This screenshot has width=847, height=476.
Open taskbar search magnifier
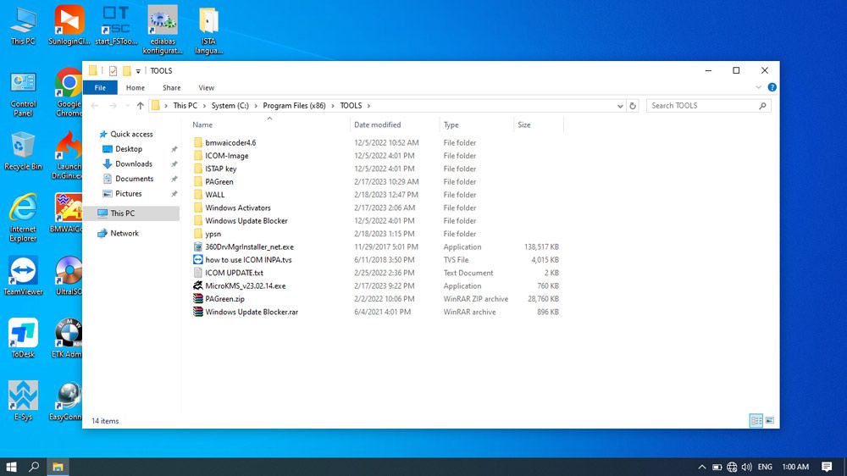pos(34,467)
